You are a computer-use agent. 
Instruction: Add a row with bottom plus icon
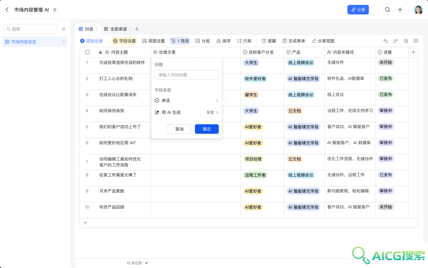[85, 223]
